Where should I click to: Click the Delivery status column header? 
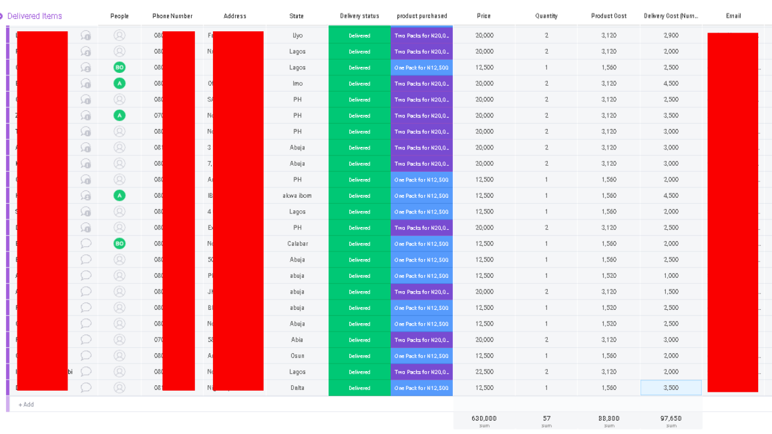click(359, 16)
